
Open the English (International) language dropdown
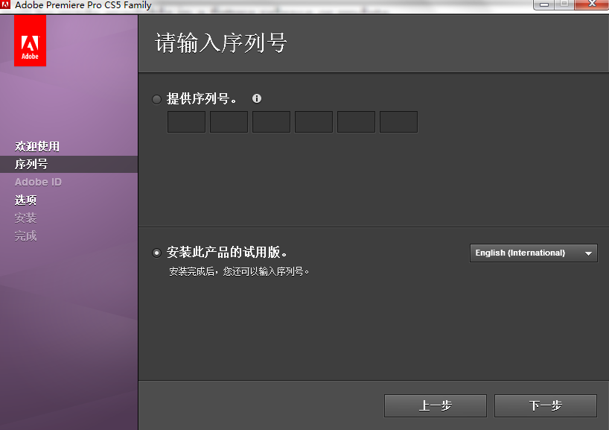tap(533, 253)
